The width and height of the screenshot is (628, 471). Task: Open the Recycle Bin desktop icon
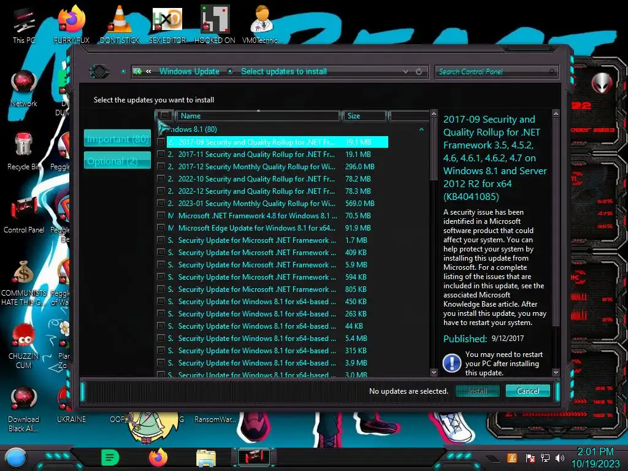coord(24,151)
